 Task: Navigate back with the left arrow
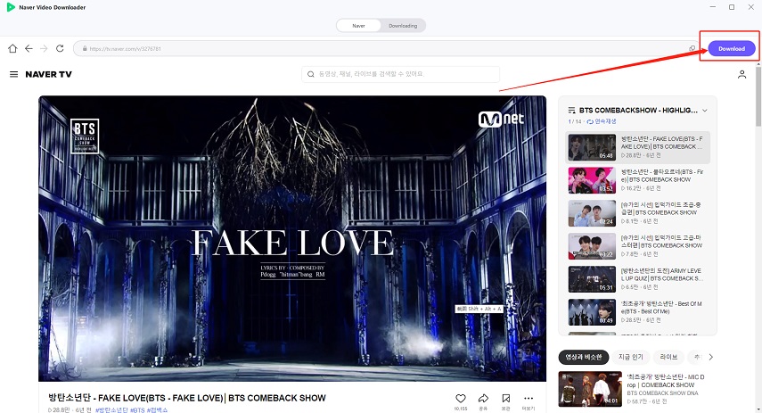point(29,48)
